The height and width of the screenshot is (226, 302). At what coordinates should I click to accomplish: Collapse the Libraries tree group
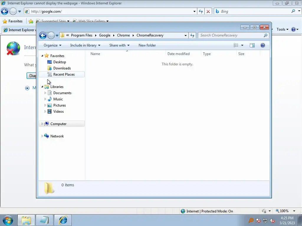(42, 87)
